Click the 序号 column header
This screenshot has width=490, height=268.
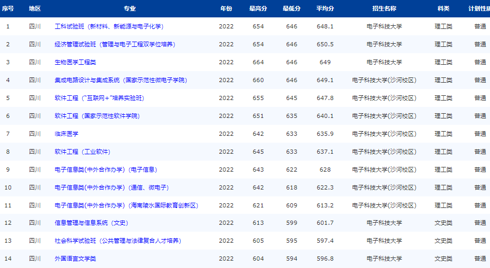coord(8,9)
